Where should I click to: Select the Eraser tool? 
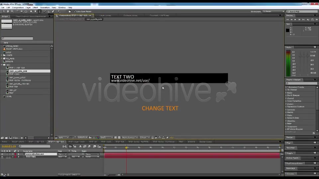point(53,12)
